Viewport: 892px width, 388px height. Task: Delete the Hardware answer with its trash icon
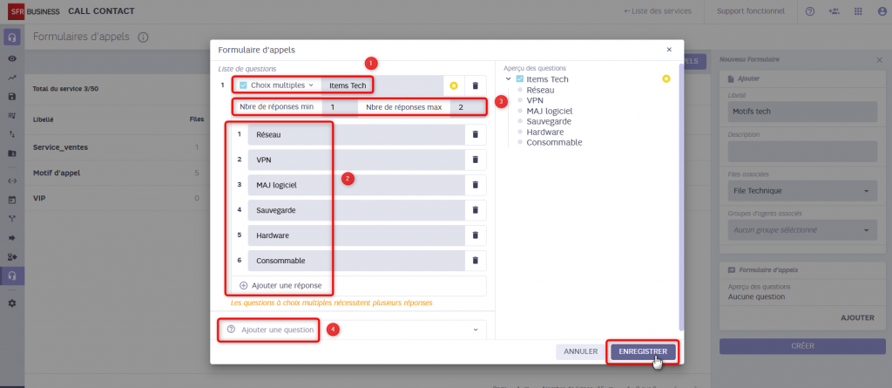tap(475, 235)
